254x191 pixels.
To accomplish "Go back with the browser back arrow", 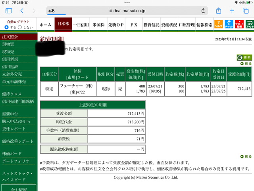I will [x=22, y=11].
